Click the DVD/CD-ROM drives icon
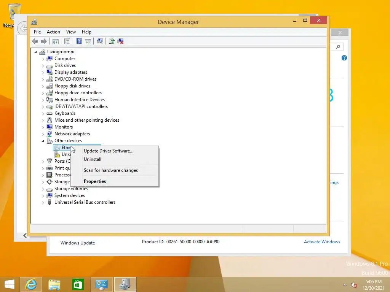The width and height of the screenshot is (390, 292). [50, 79]
